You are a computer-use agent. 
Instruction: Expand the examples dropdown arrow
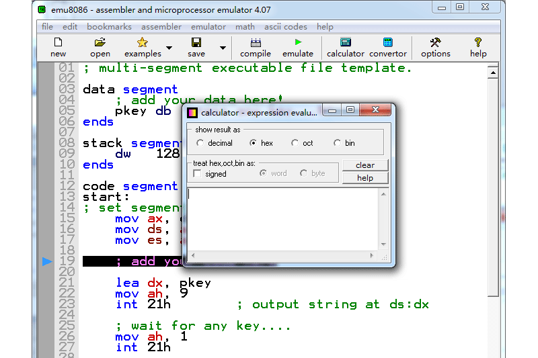pos(169,48)
